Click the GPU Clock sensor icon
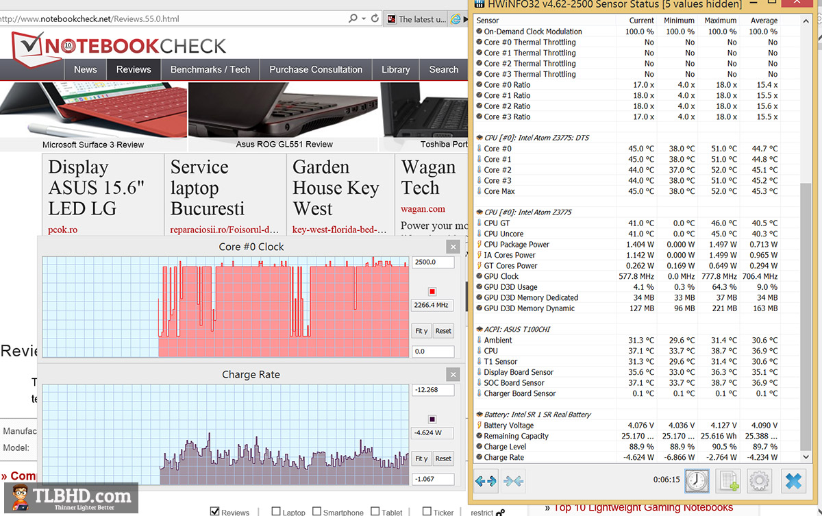 pyautogui.click(x=479, y=277)
